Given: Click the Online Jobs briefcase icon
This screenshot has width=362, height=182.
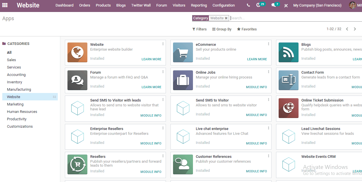Looking at the screenshot, I should [x=183, y=80].
